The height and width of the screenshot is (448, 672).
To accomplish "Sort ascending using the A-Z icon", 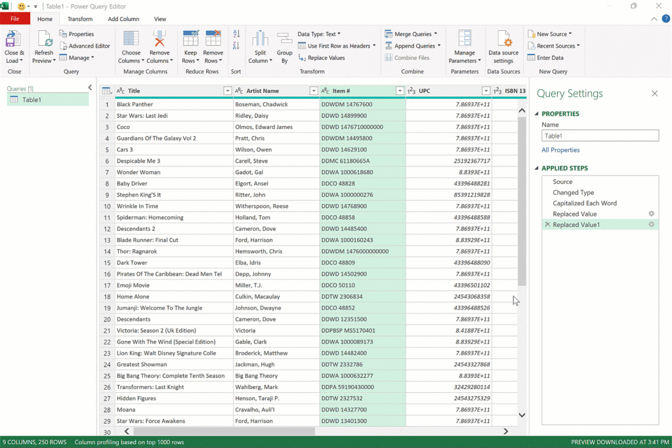I will [236, 34].
